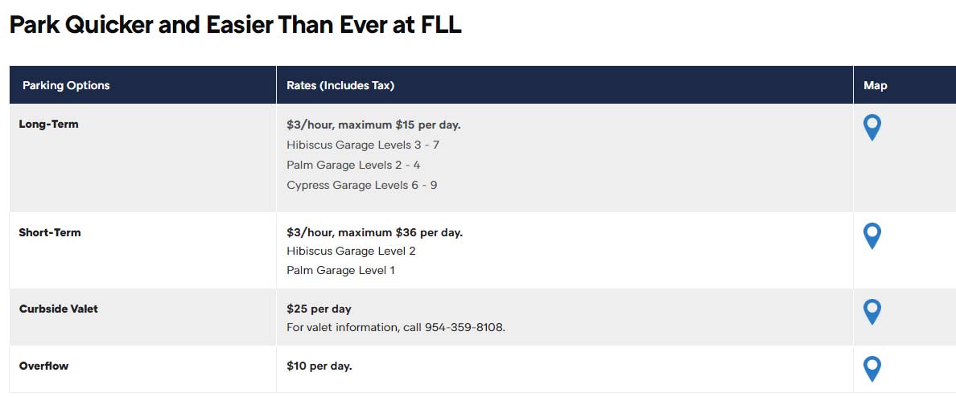The image size is (956, 397).
Task: Open the map pin for Curbside Valet
Action: pyautogui.click(x=872, y=313)
